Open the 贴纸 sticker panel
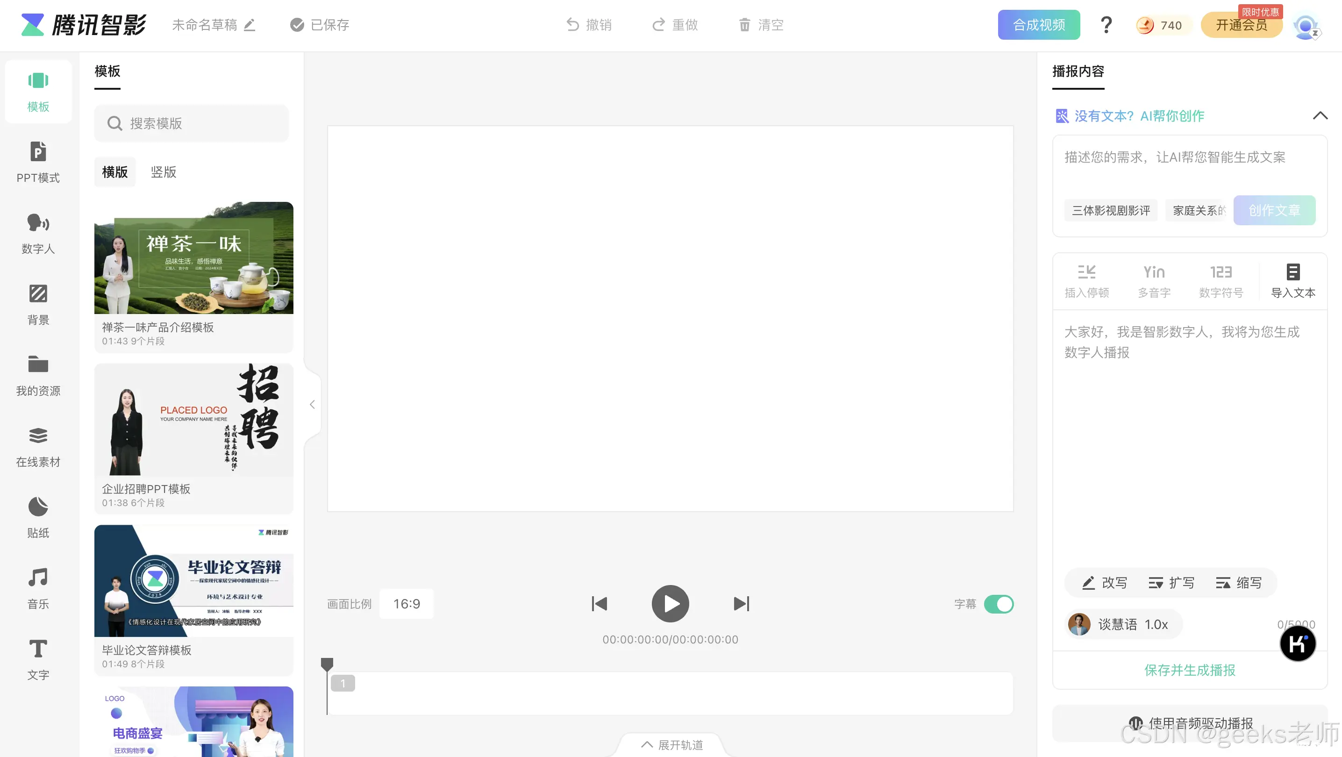The width and height of the screenshot is (1342, 757). 38,518
